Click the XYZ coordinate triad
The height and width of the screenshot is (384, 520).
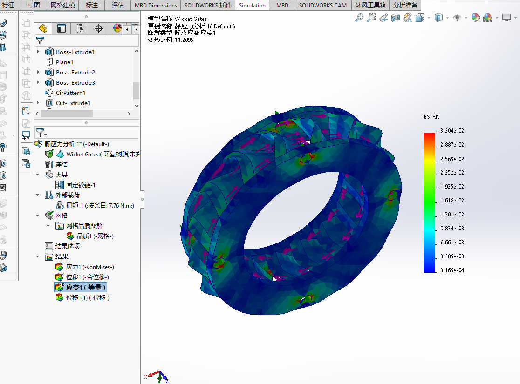pyautogui.click(x=157, y=377)
